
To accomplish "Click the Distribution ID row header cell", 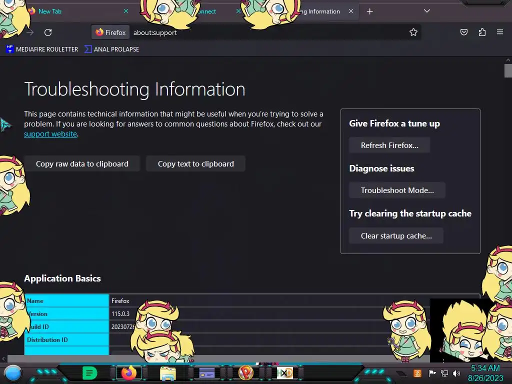I will (x=66, y=340).
